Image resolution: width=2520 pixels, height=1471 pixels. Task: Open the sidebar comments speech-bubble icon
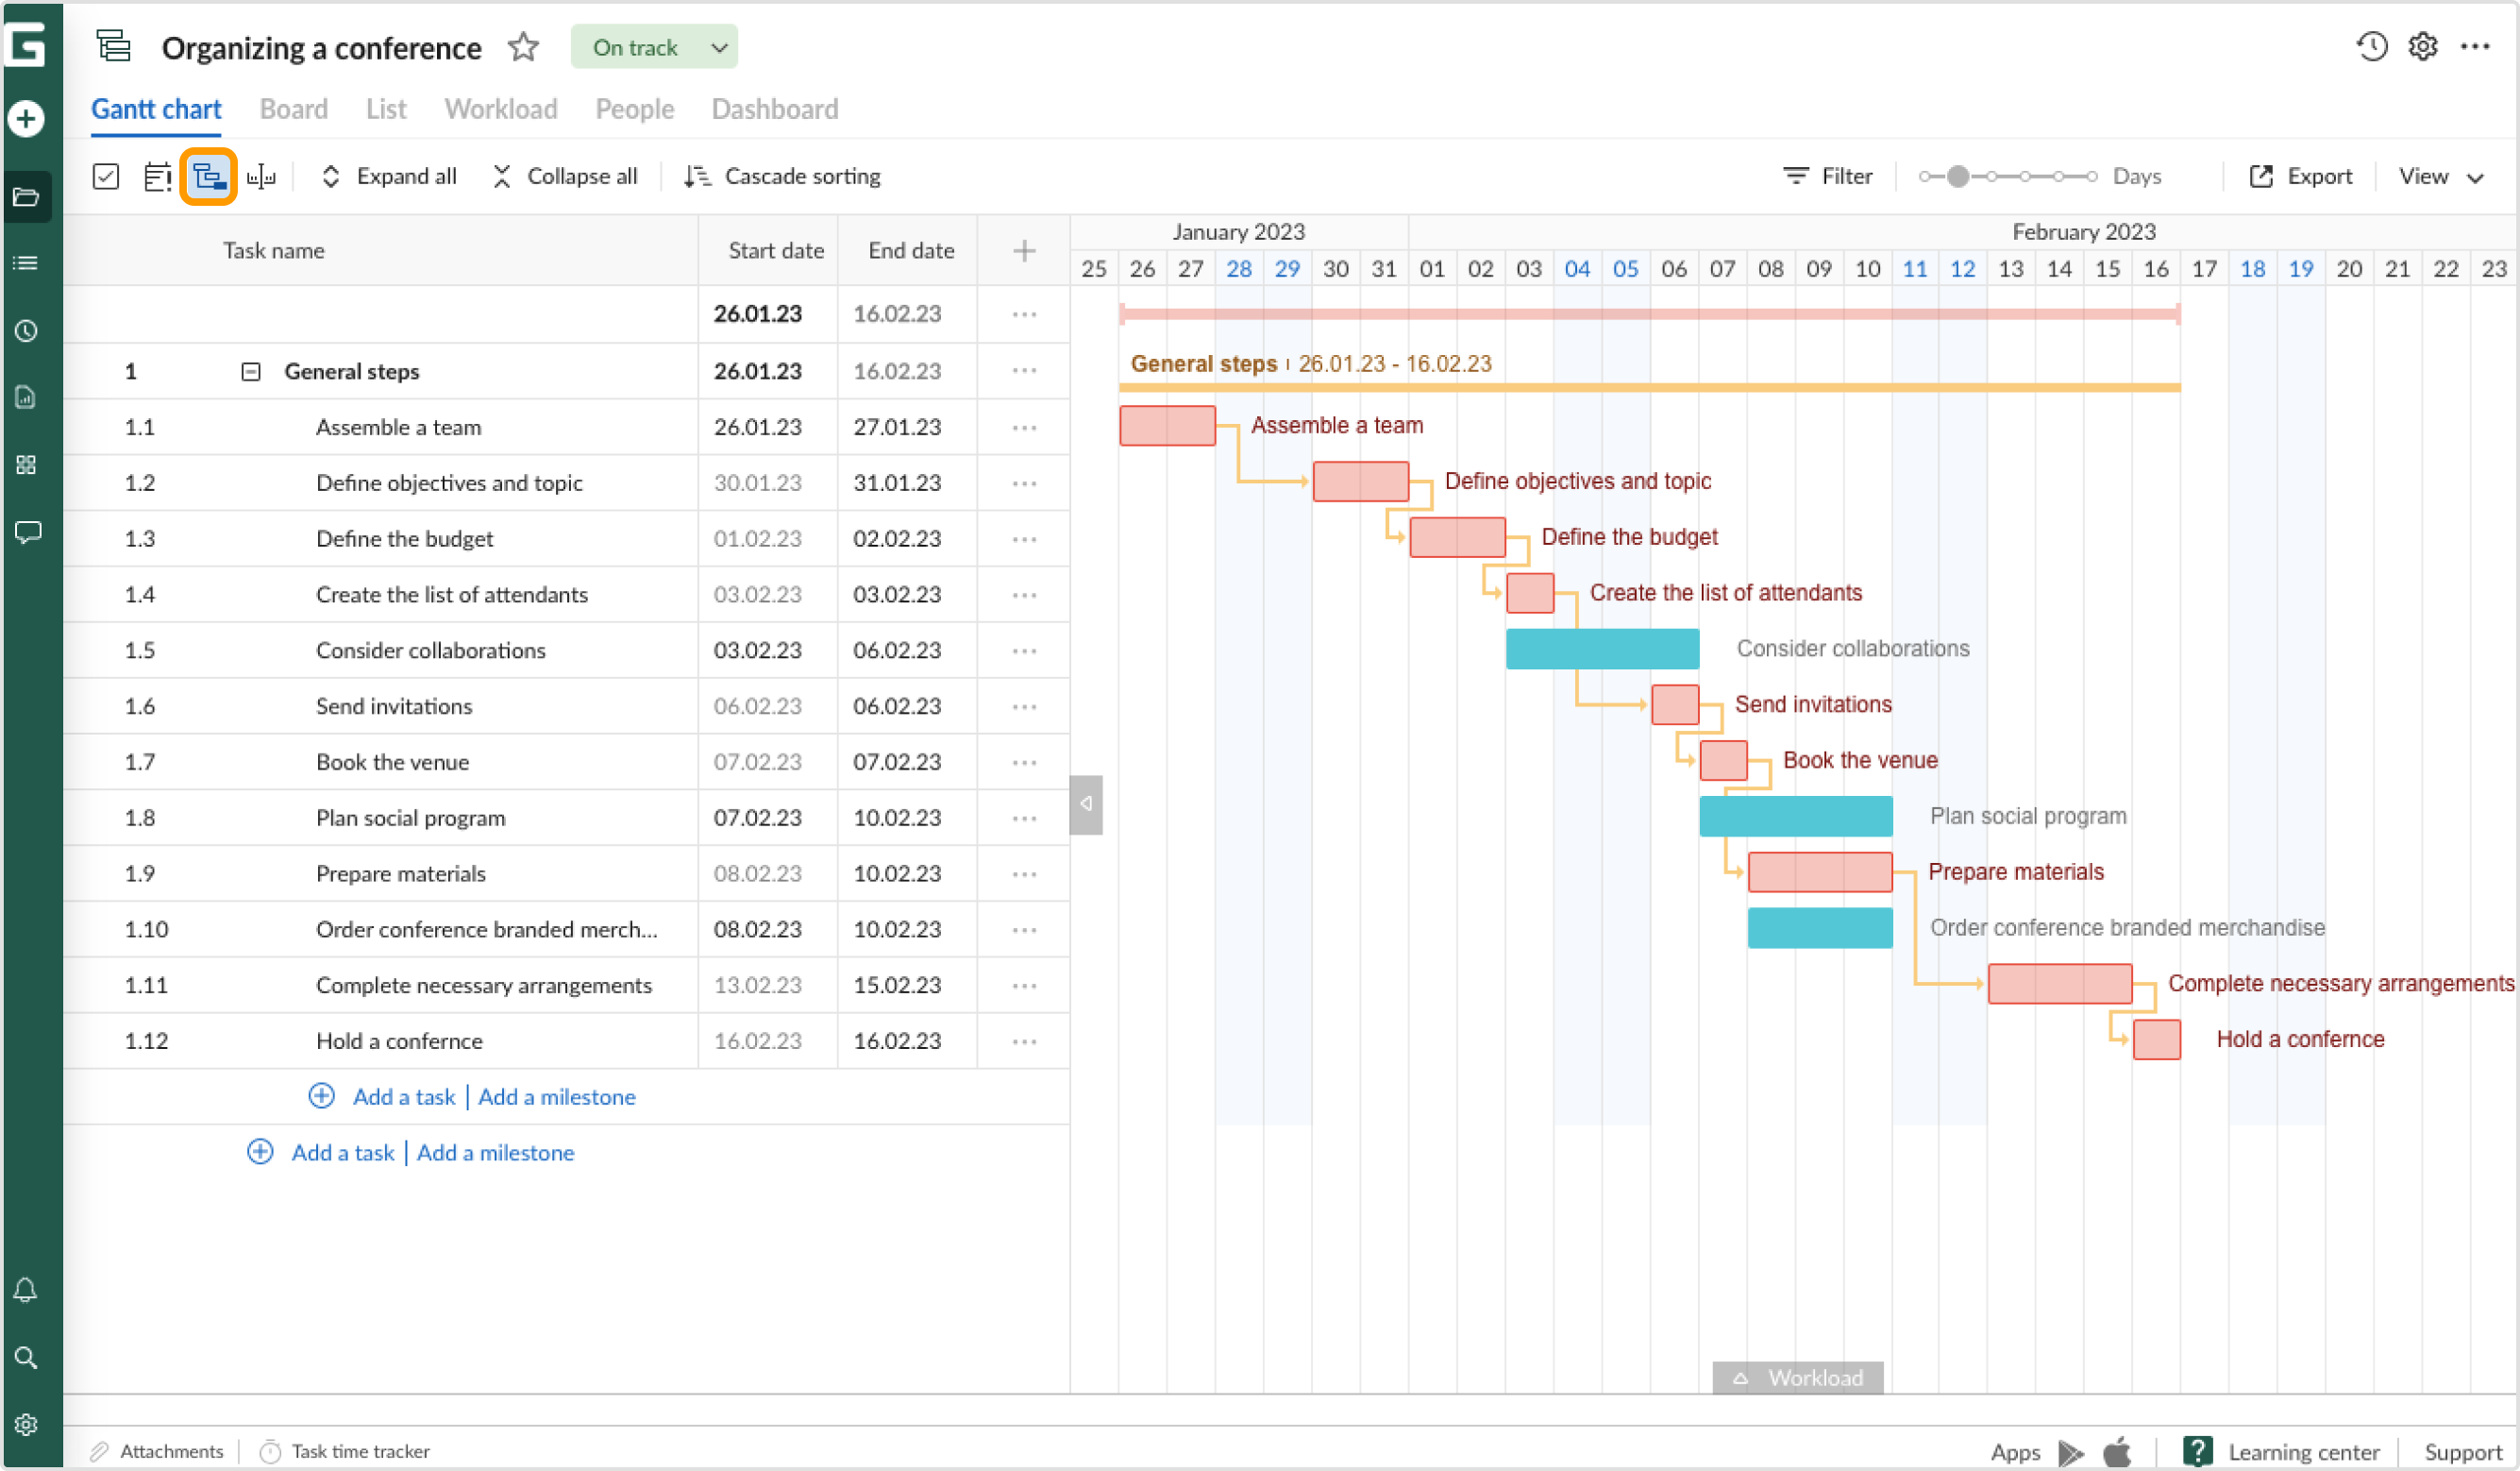pos(26,532)
